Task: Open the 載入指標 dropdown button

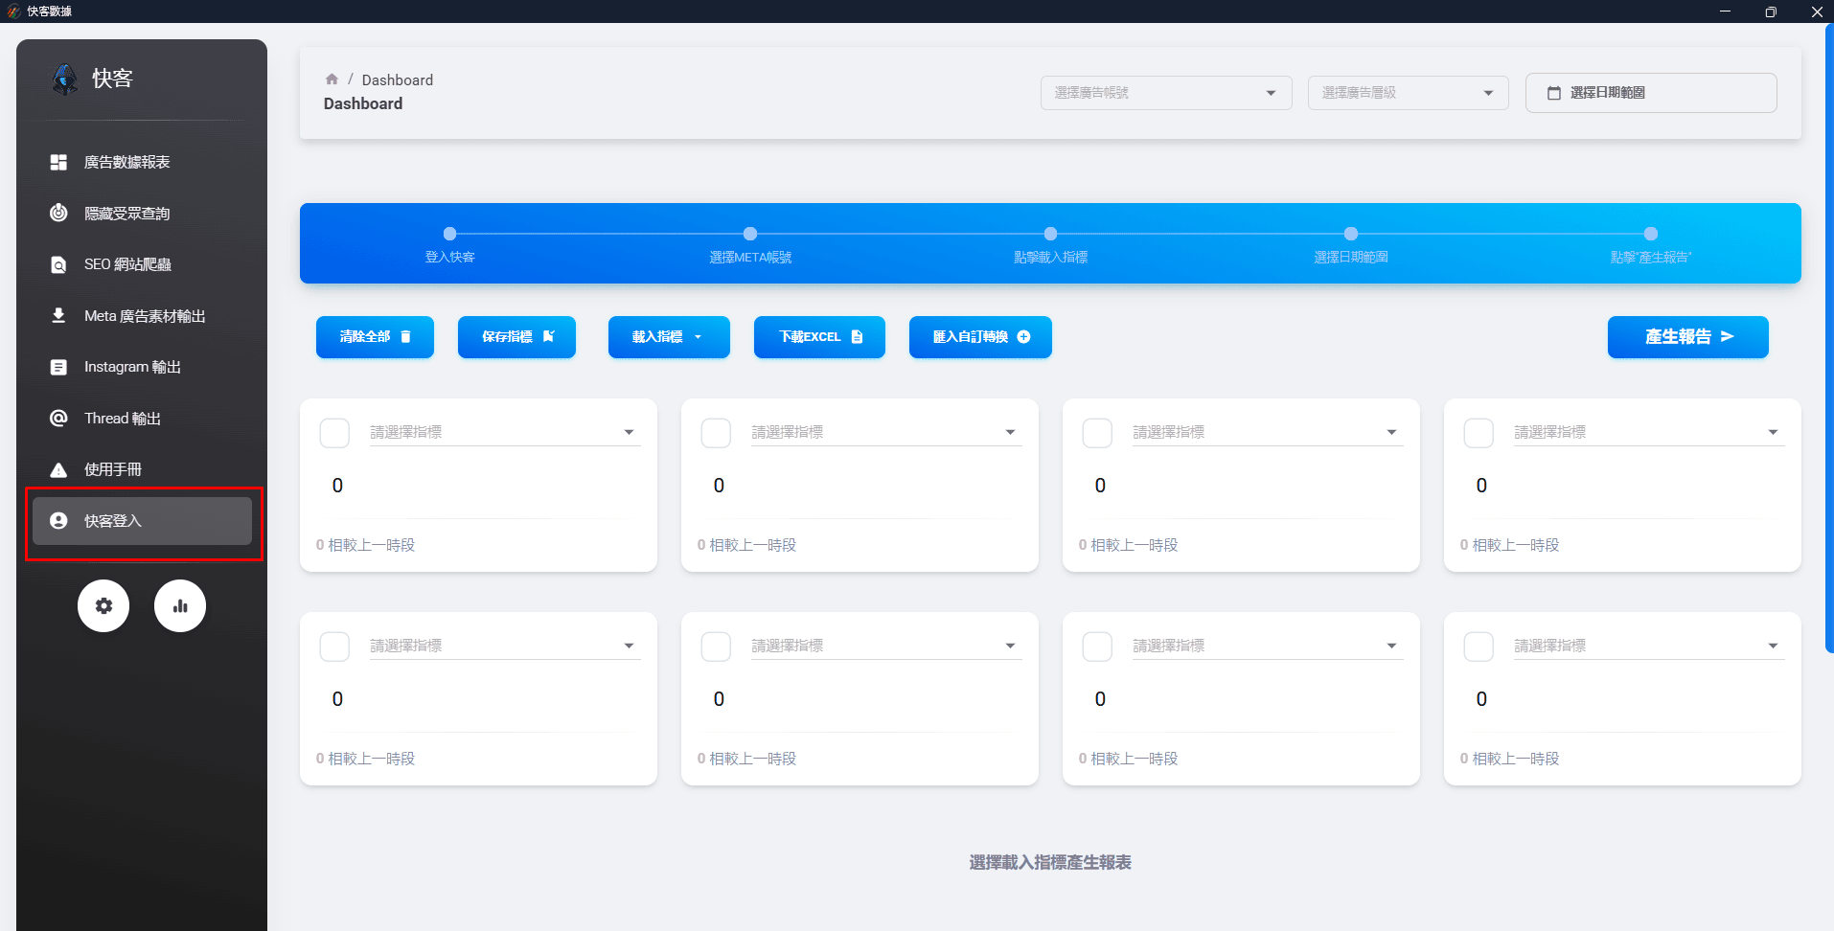Action: click(x=668, y=337)
